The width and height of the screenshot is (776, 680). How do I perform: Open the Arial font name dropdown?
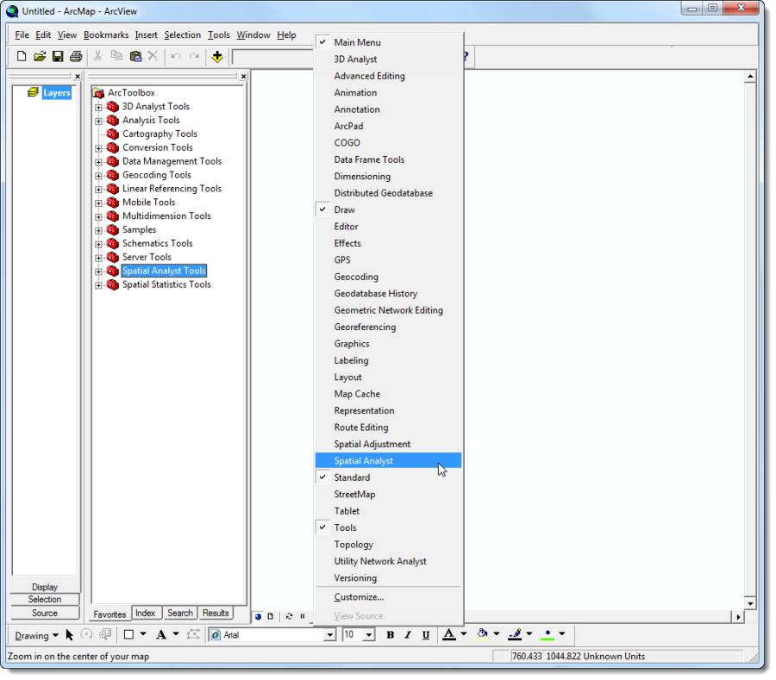(x=329, y=635)
